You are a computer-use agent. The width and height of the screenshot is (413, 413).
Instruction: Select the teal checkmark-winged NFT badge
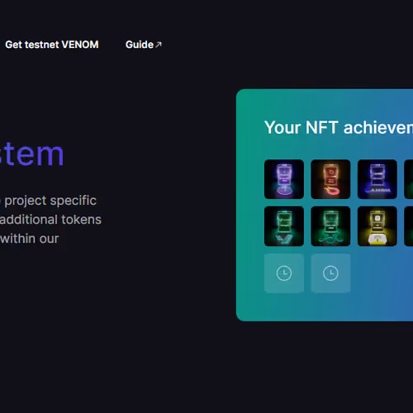(x=284, y=226)
